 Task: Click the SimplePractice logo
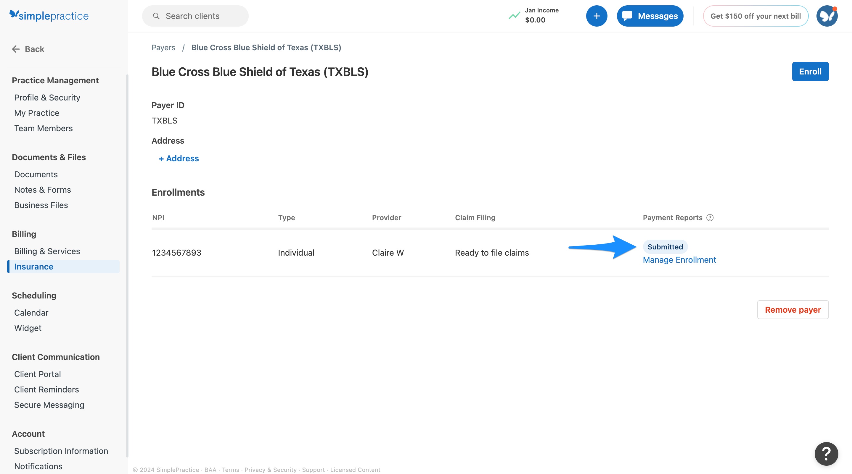(49, 15)
